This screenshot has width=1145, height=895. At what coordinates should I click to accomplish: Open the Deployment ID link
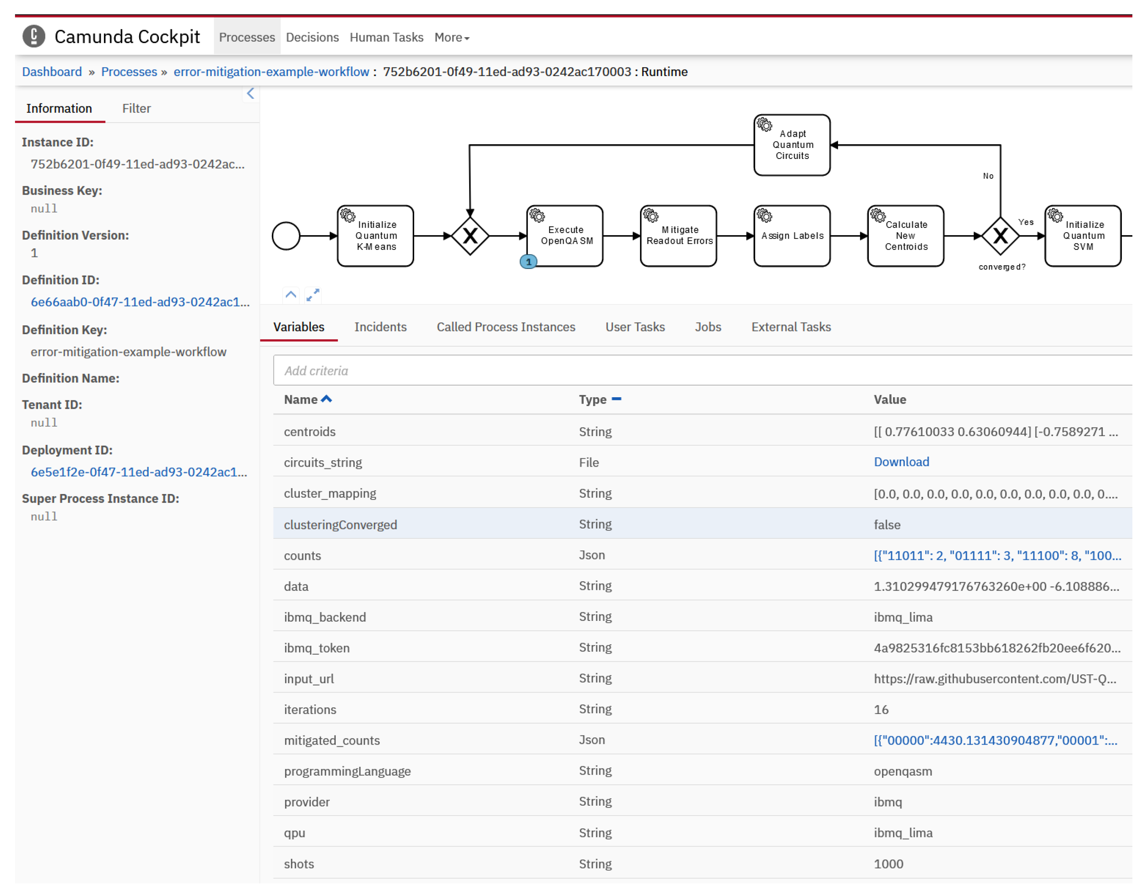click(139, 472)
